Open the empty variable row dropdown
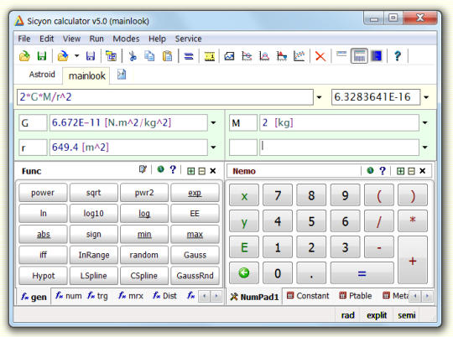 click(424, 148)
